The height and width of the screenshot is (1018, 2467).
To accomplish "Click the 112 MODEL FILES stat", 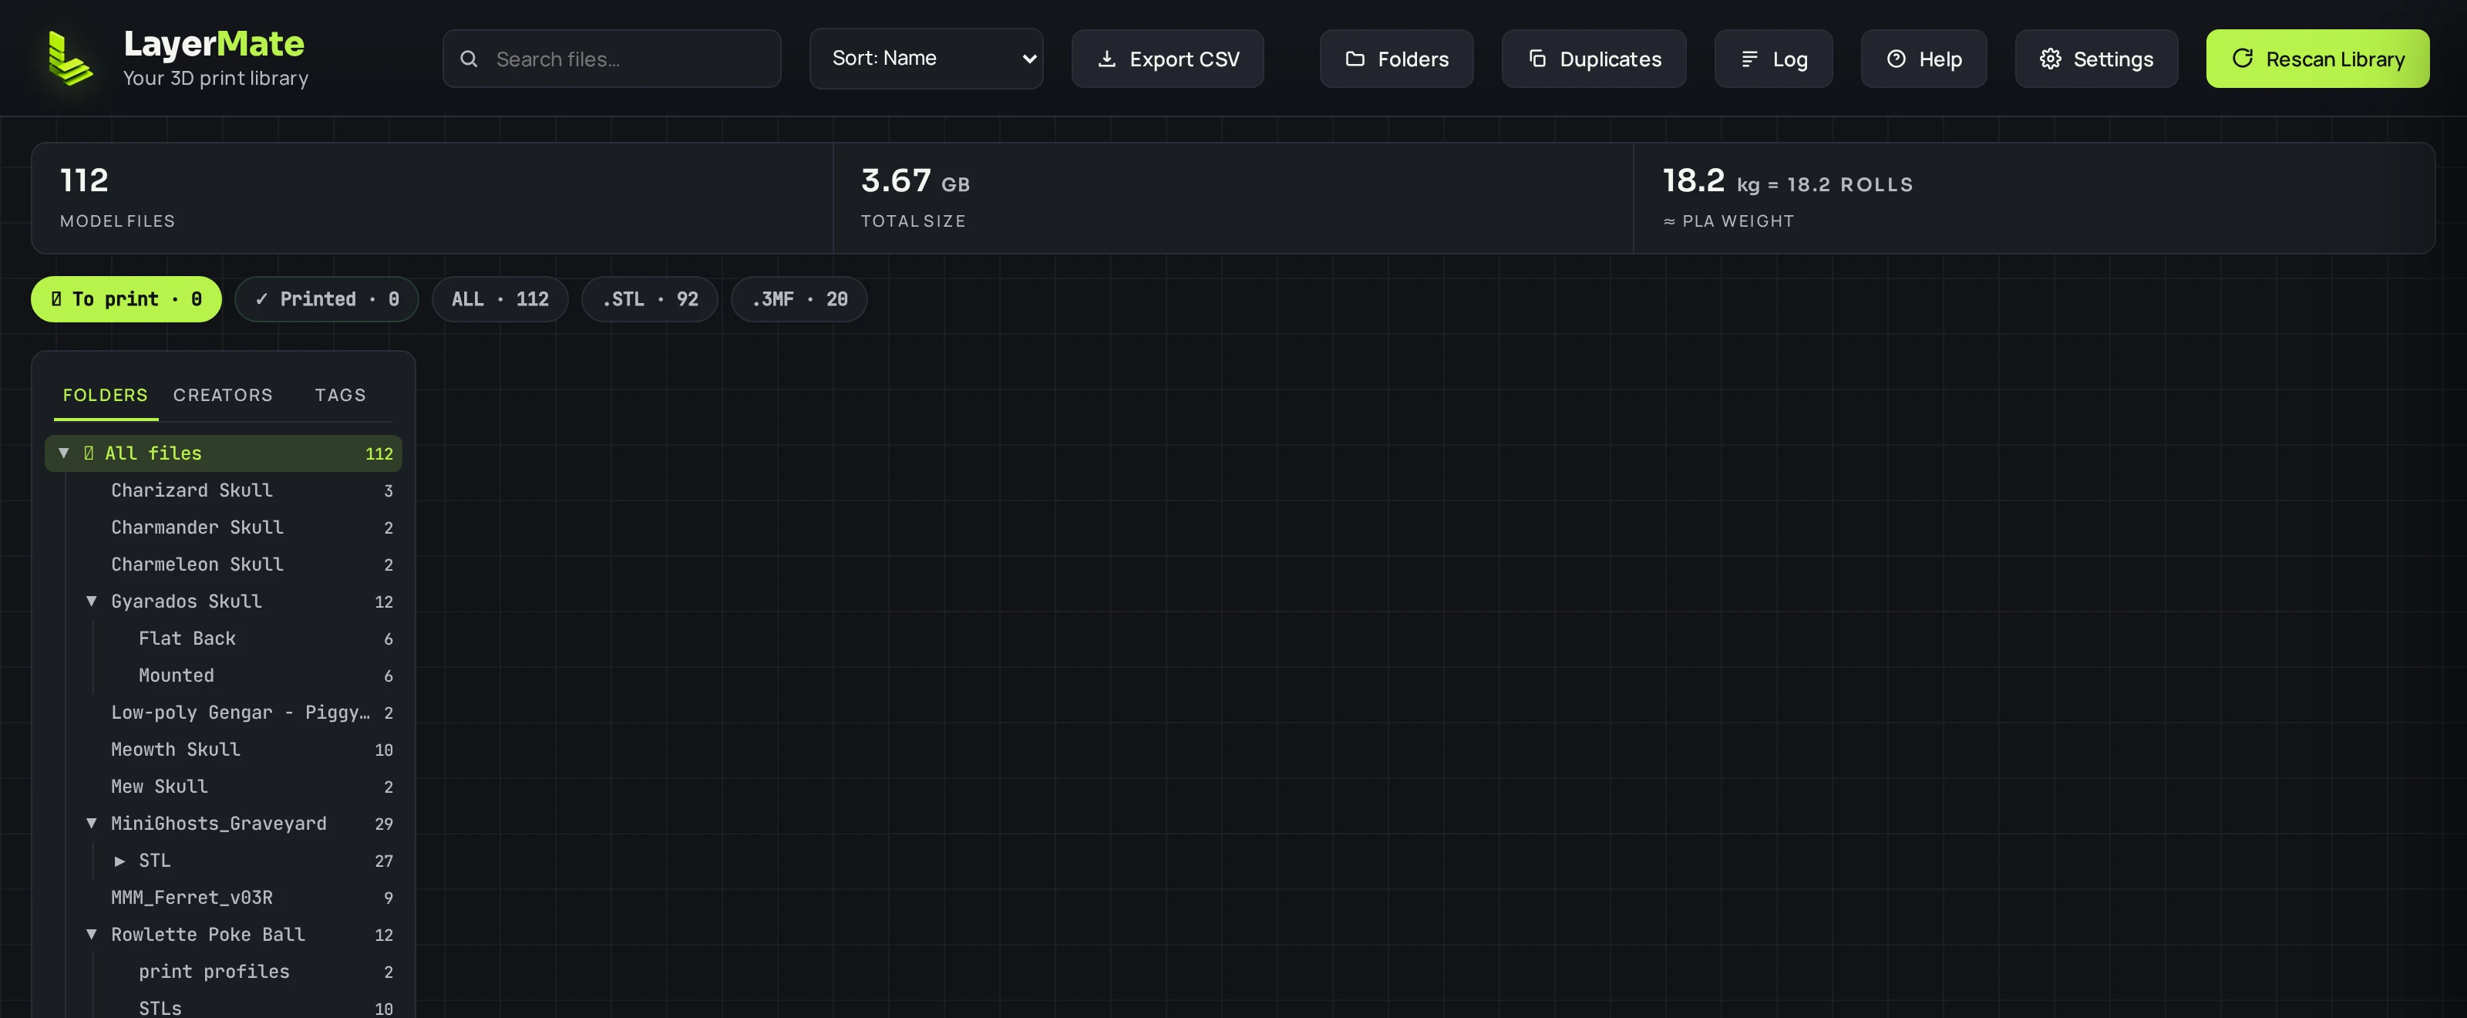I will click(432, 198).
